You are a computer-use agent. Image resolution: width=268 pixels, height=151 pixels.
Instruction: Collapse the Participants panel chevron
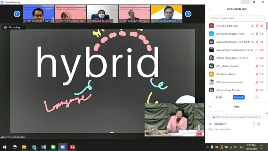click(210, 9)
